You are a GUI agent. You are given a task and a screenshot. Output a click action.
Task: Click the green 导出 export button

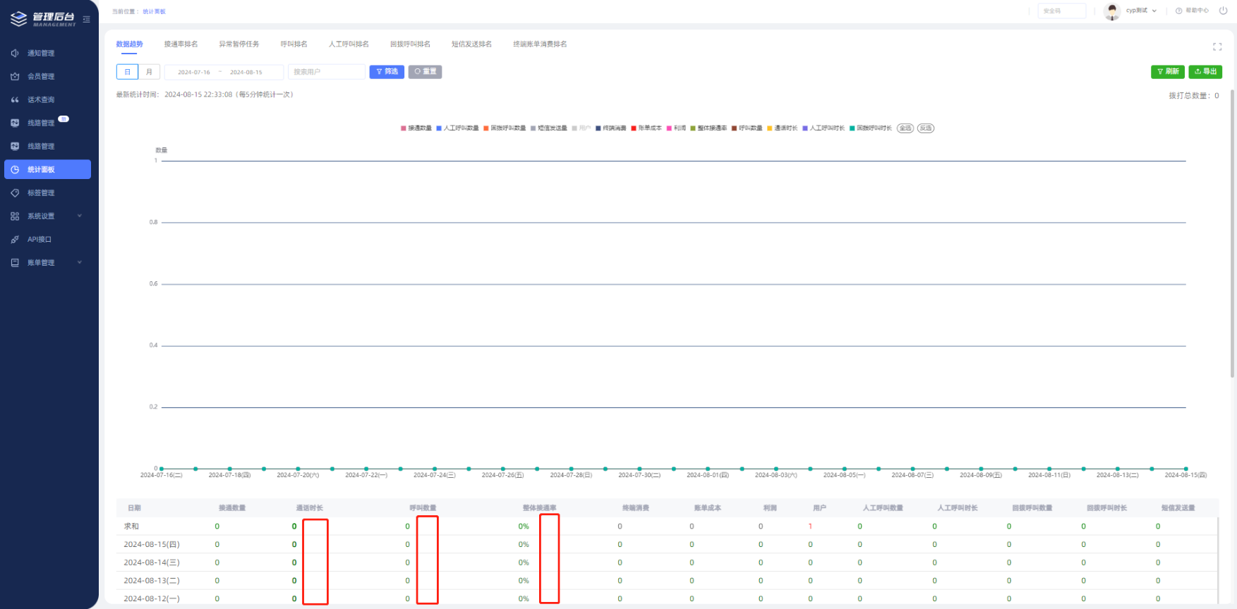pyautogui.click(x=1205, y=72)
